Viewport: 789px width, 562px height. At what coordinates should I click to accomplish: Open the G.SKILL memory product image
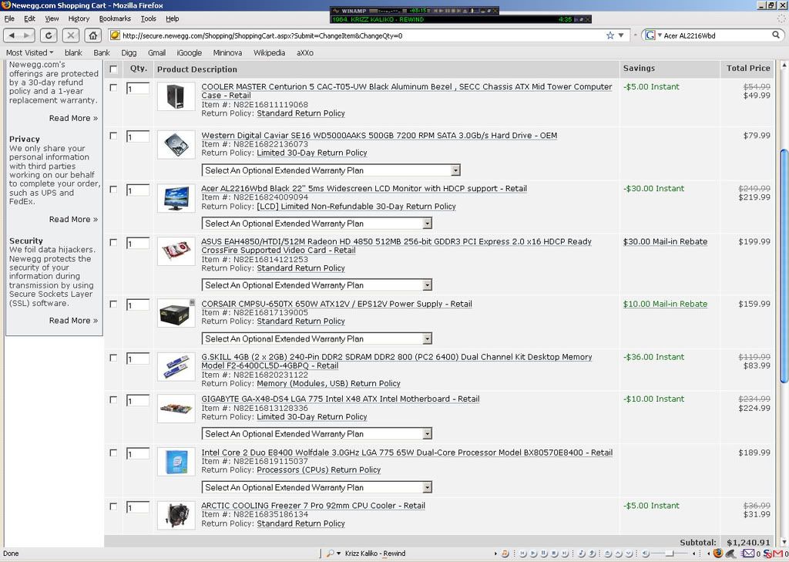click(x=176, y=367)
